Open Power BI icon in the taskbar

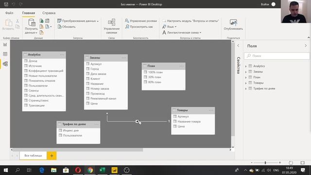[115, 170]
